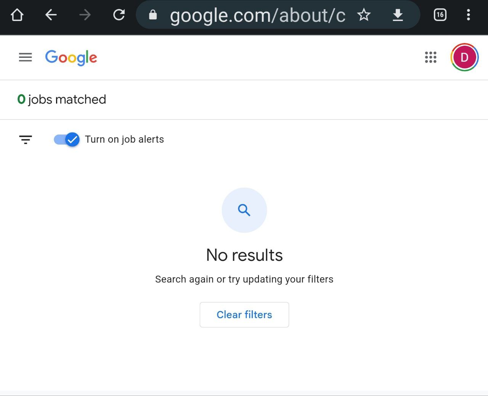
Task: Click the magnifier icon above No results
Action: (x=244, y=210)
